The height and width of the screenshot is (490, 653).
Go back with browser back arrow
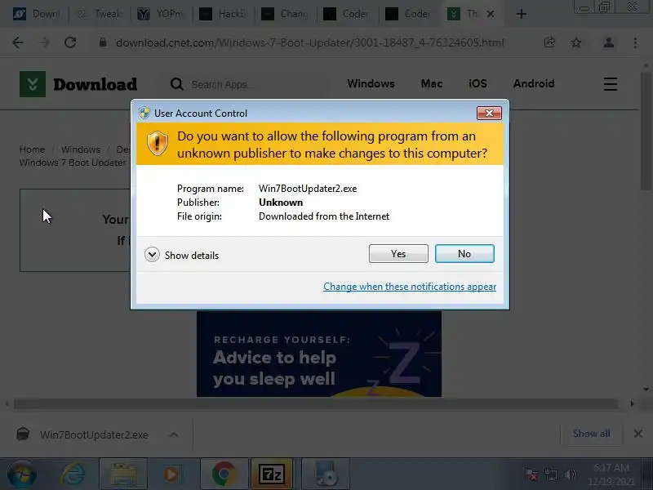coord(18,42)
